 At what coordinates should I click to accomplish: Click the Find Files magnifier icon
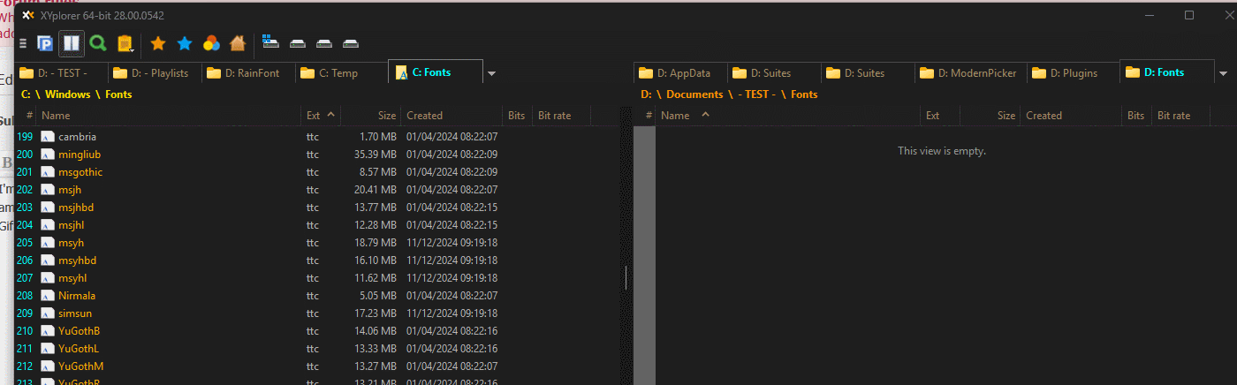coord(98,42)
